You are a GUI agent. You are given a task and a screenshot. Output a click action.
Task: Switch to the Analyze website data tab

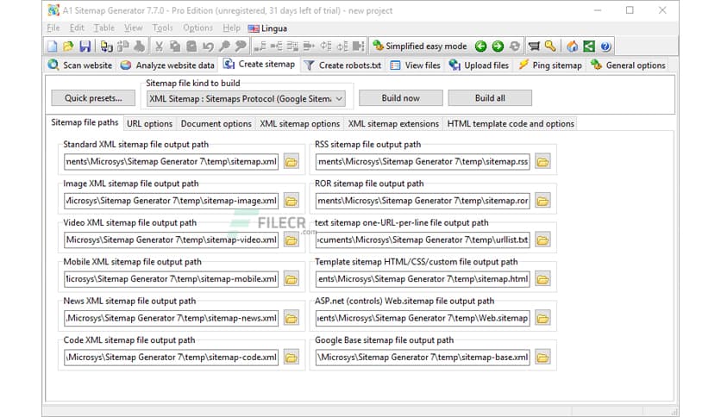click(167, 65)
